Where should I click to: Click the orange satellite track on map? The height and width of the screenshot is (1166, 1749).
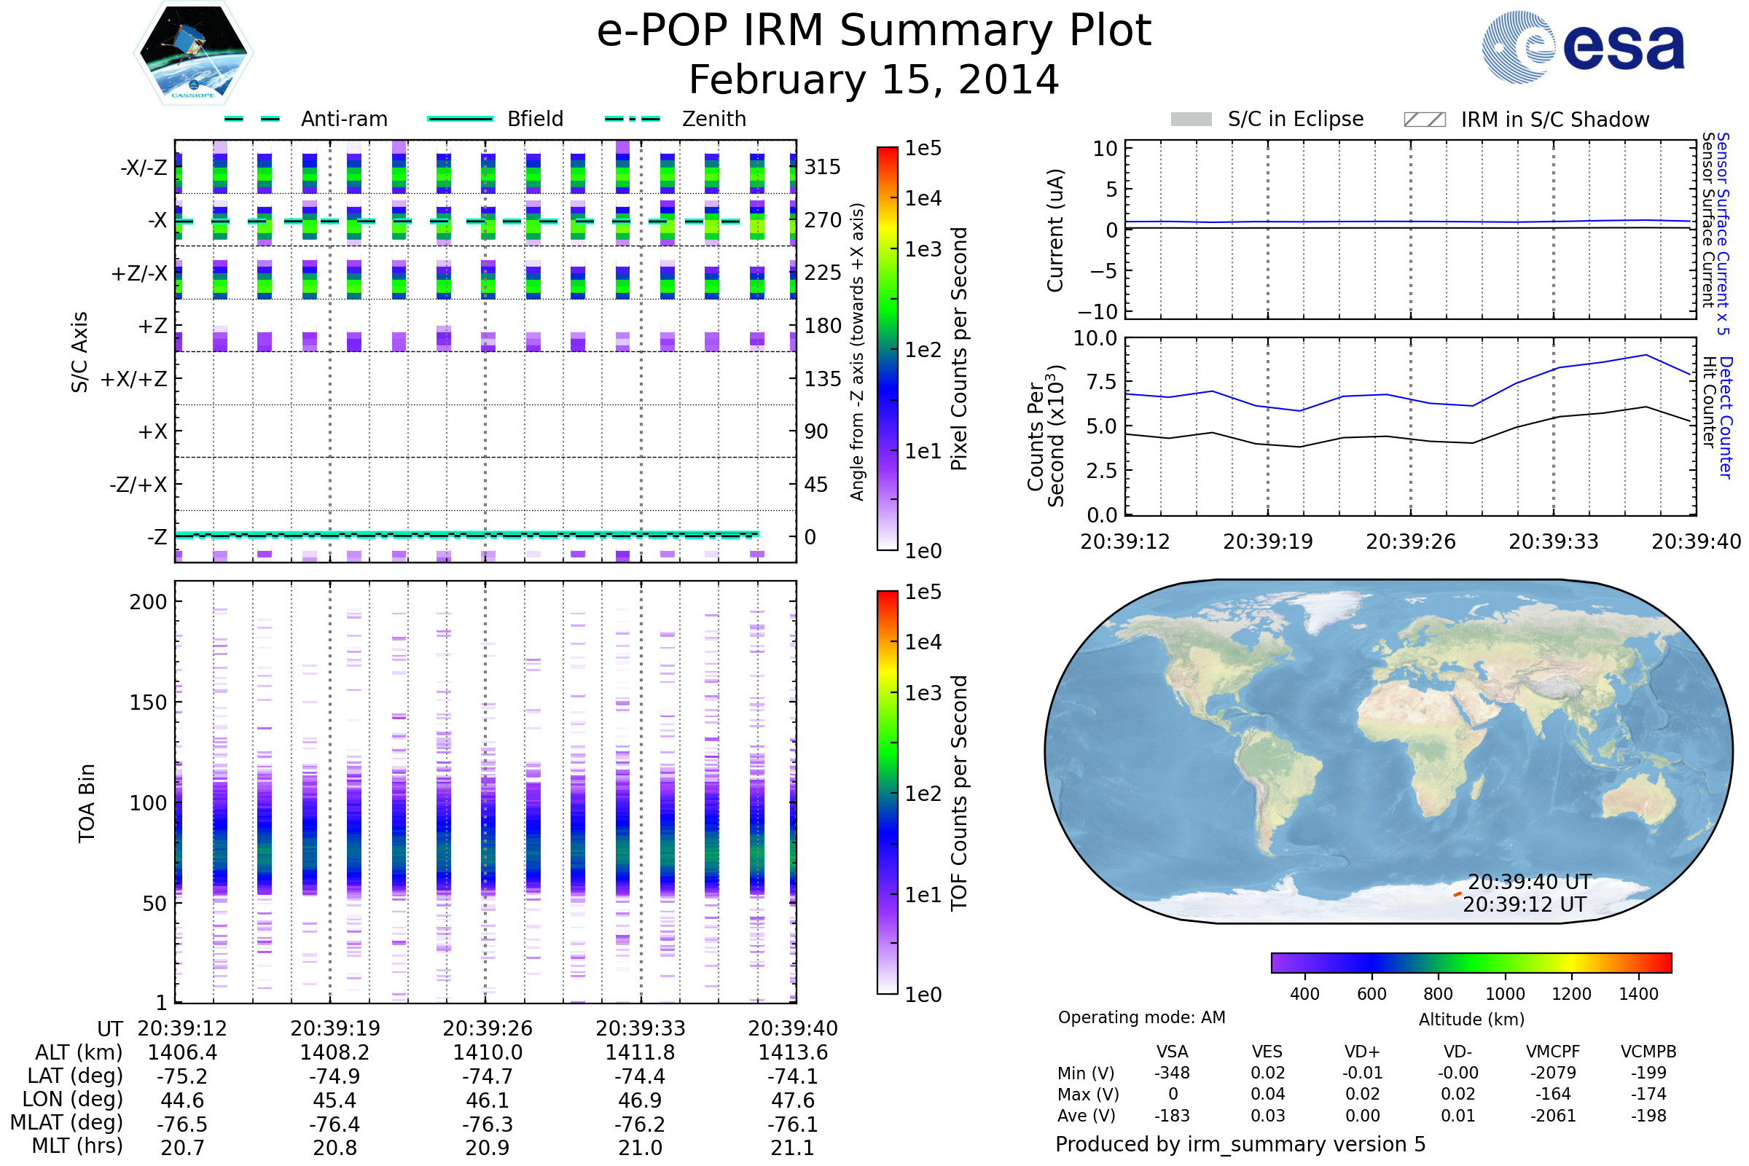1457,894
